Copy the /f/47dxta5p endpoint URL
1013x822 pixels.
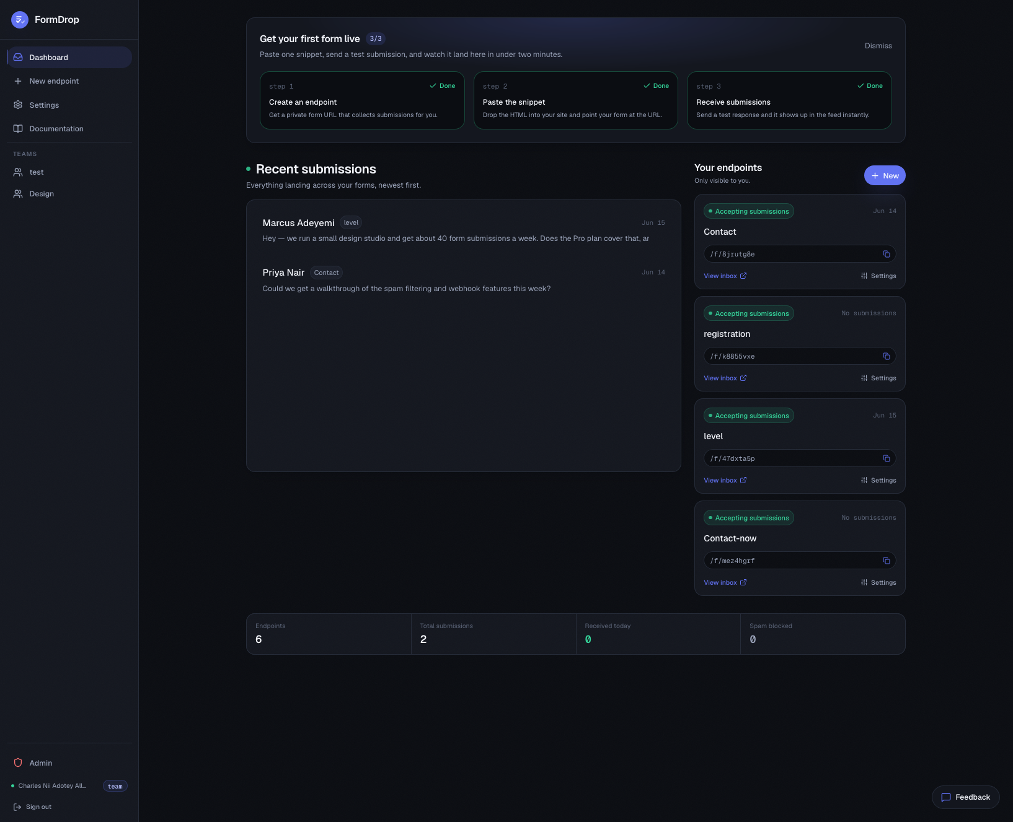887,459
